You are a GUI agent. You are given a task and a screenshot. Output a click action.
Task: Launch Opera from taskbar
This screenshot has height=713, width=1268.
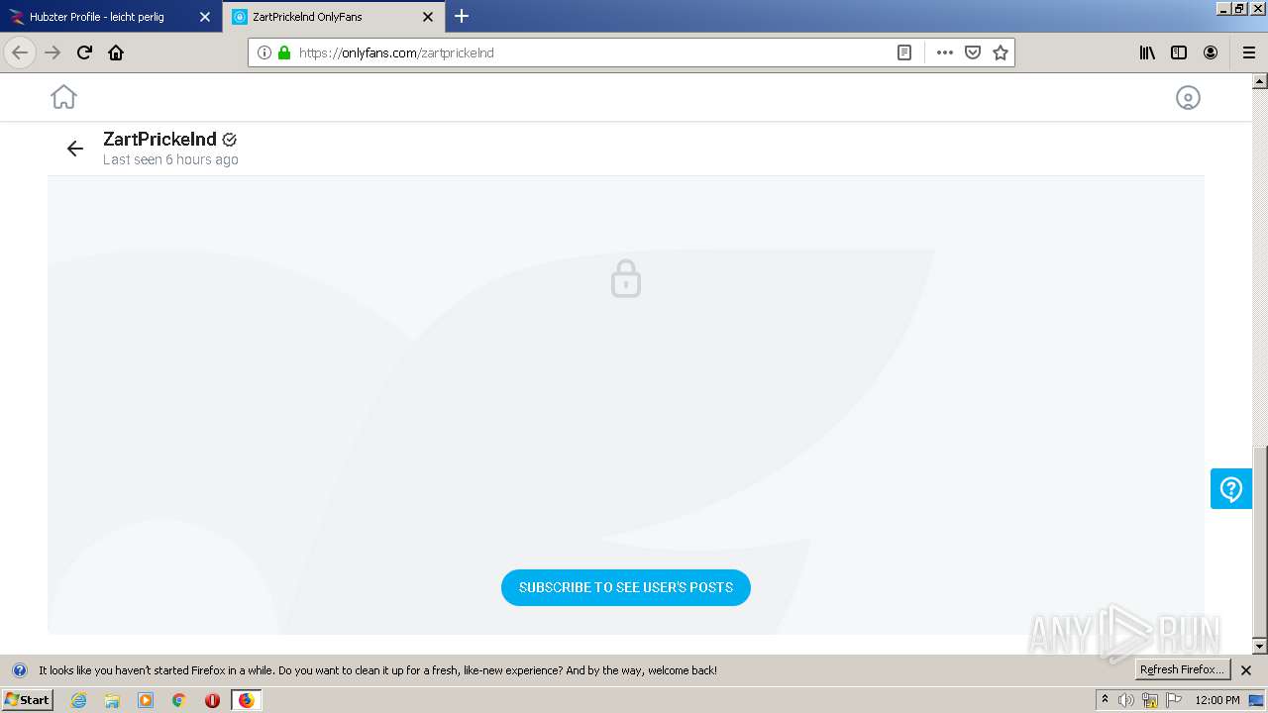coord(212,700)
